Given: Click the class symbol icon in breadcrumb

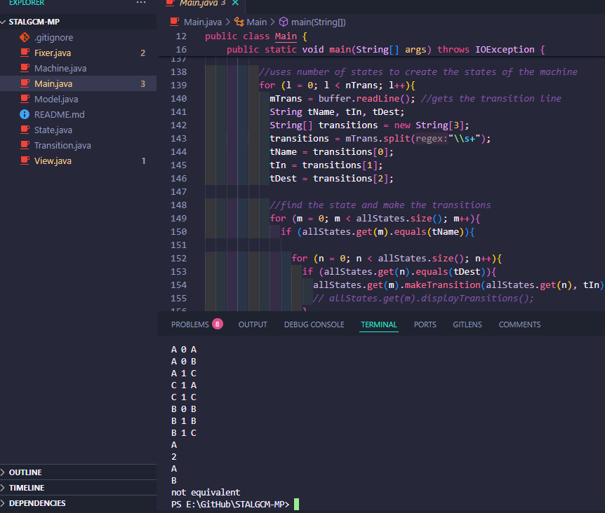Looking at the screenshot, I should [239, 22].
